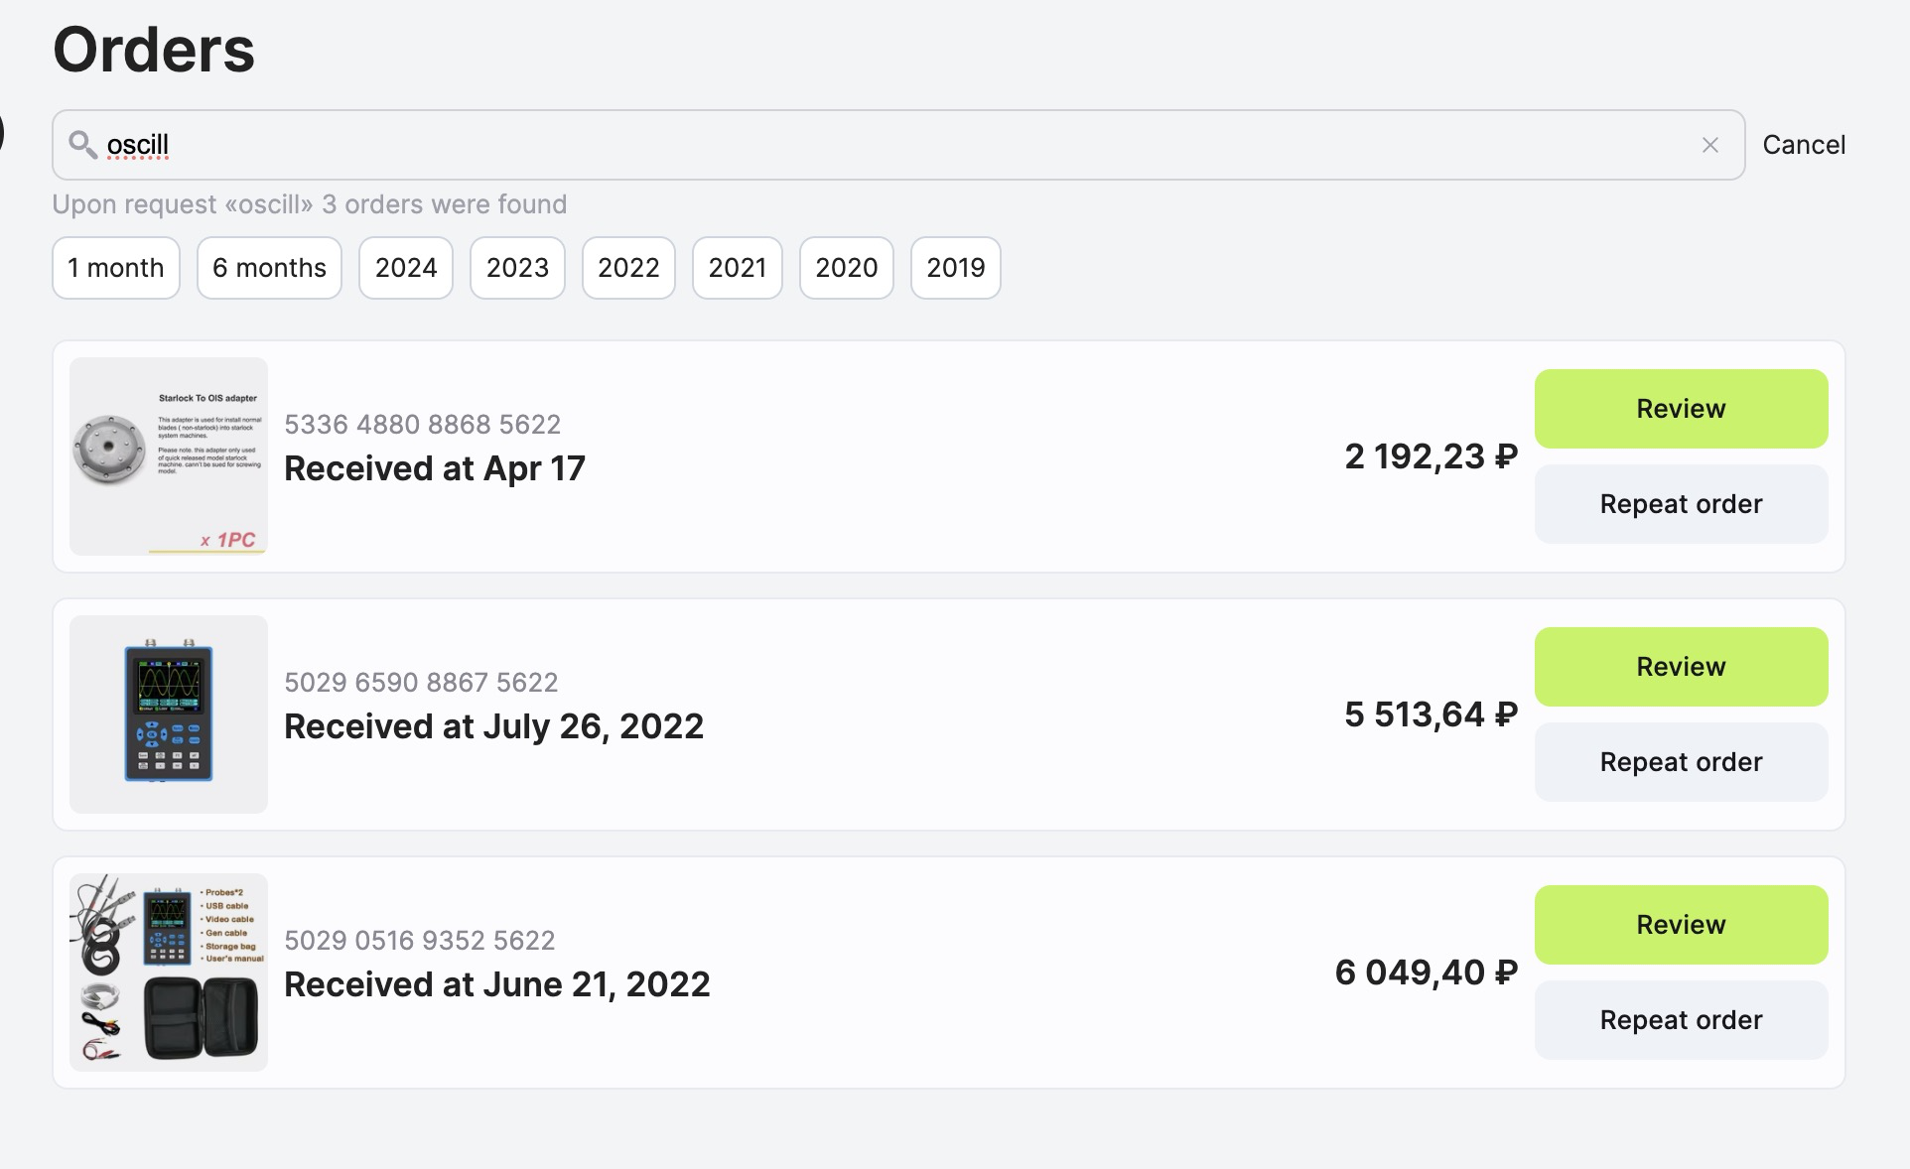Select the 2023 year filter
1910x1169 pixels.
point(517,268)
